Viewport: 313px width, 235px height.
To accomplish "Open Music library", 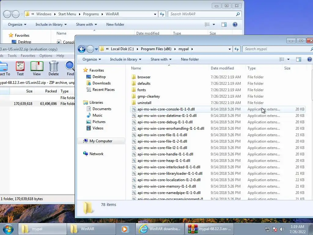I will 98,115.
